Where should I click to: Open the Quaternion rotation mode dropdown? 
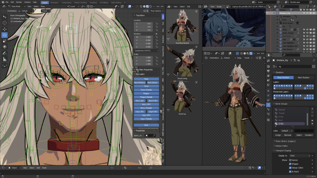pos(146,50)
